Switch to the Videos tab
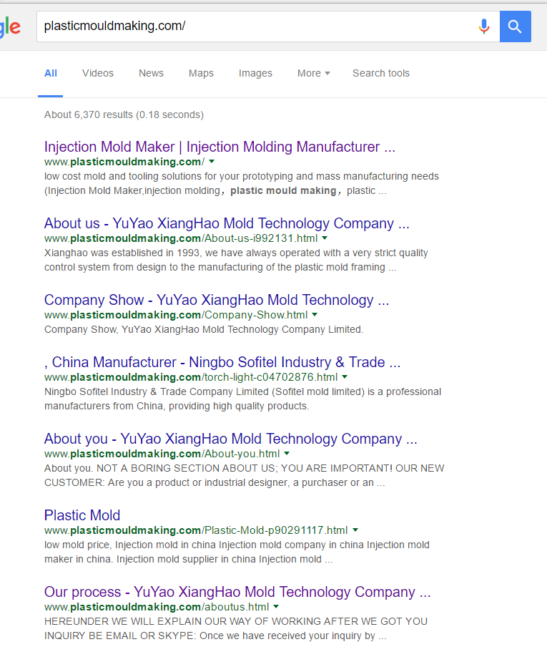Viewport: 547px width, 657px height. pos(97,73)
